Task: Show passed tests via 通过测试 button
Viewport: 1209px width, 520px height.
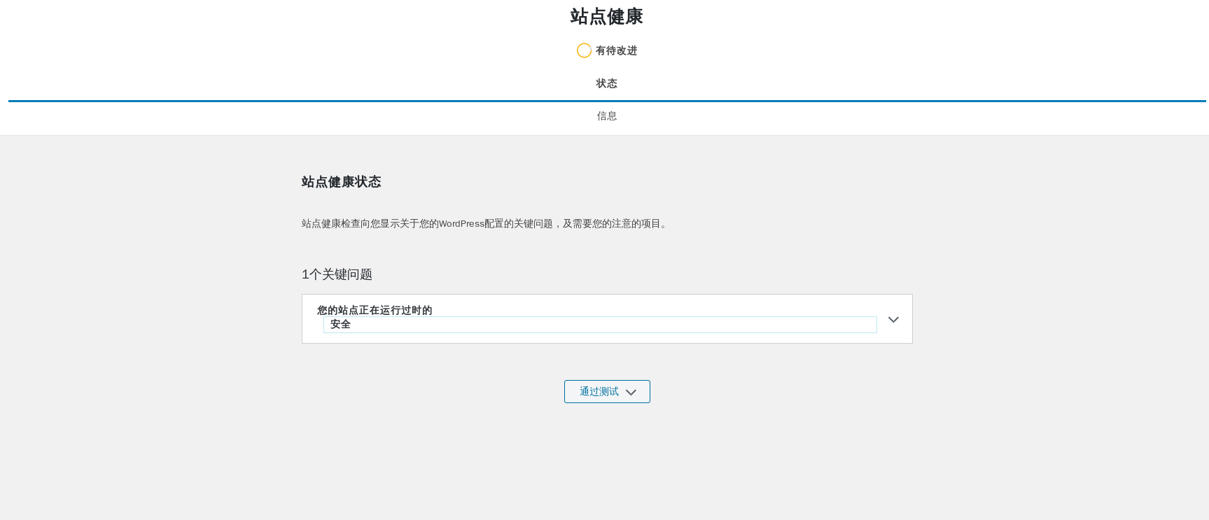Action: pos(607,392)
